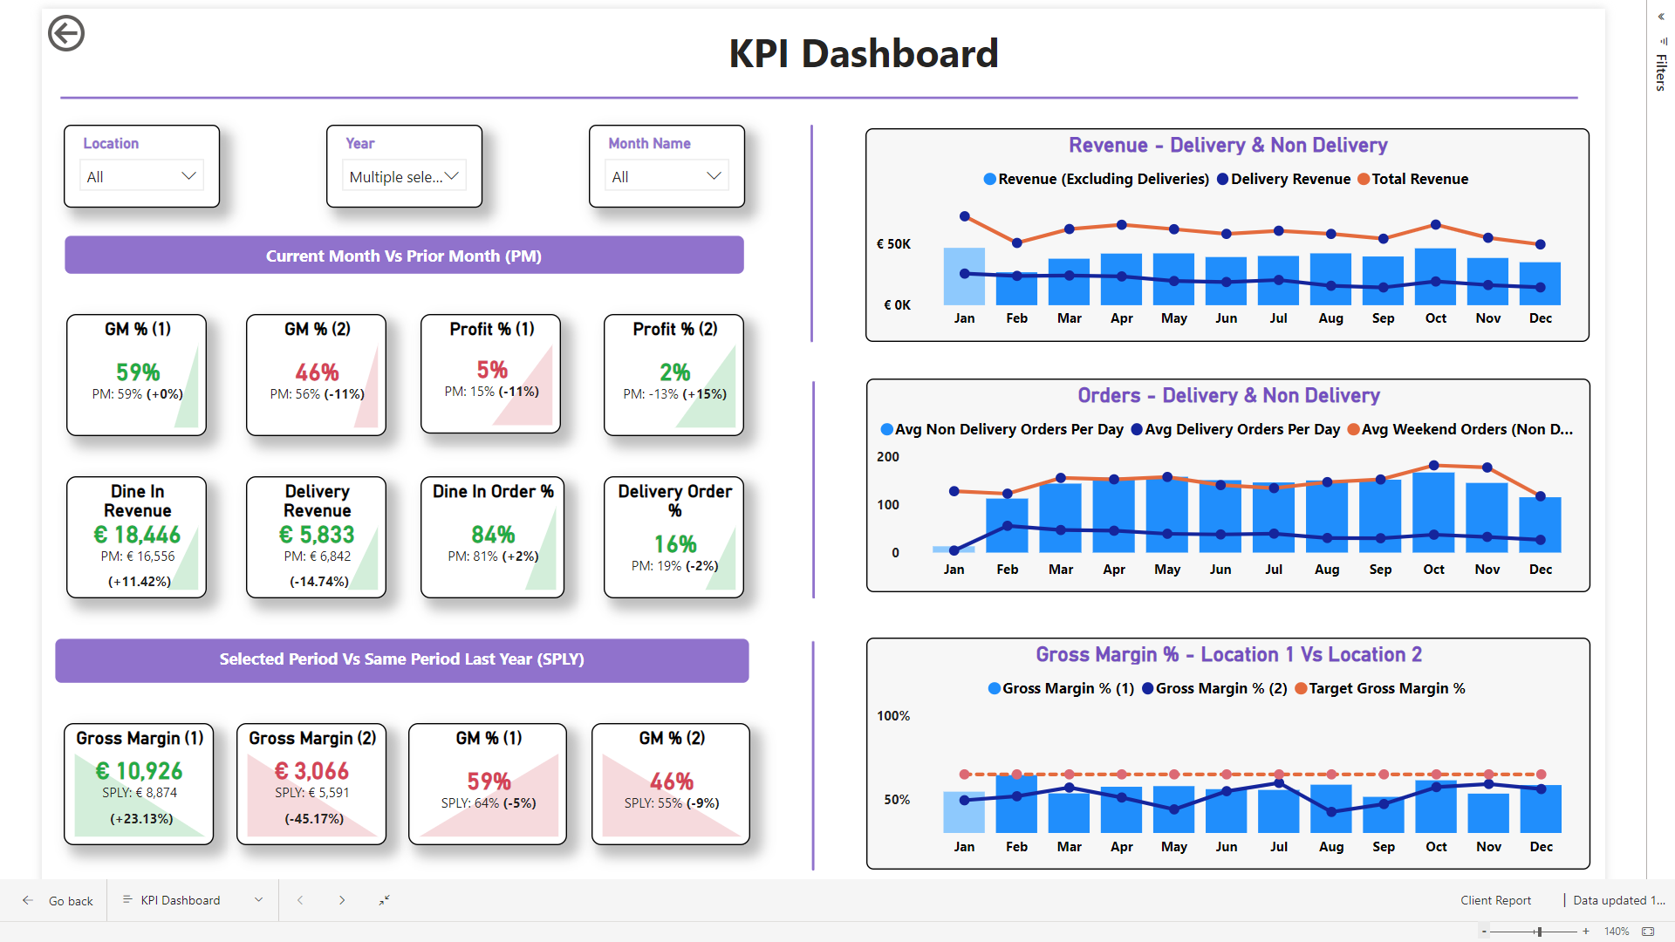1675x942 pixels.
Task: Open the Year selection dropdown
Action: point(452,175)
